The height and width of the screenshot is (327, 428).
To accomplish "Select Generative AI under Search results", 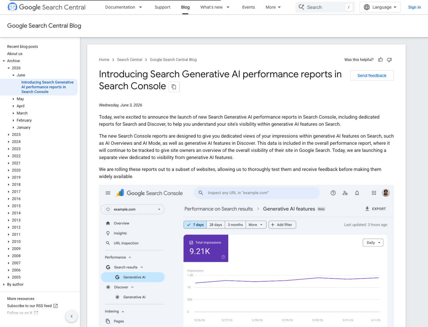I will (133, 277).
